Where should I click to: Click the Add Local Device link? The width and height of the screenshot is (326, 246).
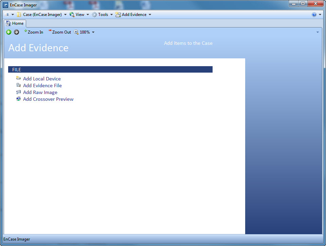click(x=42, y=79)
